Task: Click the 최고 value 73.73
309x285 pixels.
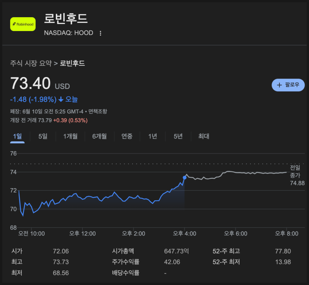Action: 61,262
